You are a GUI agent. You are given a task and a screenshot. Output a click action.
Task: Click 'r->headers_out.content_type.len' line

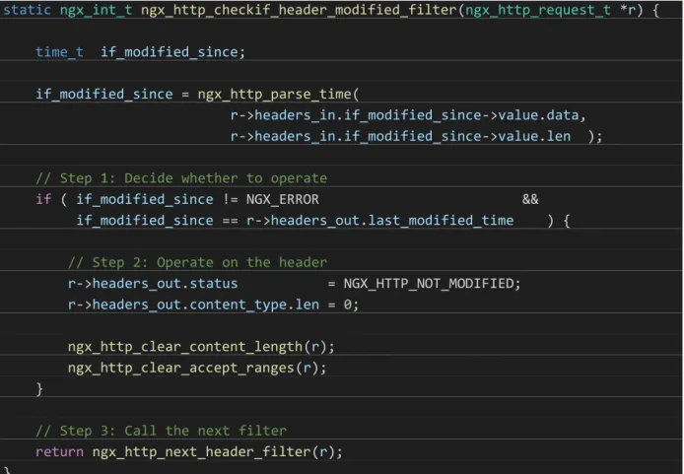point(213,305)
